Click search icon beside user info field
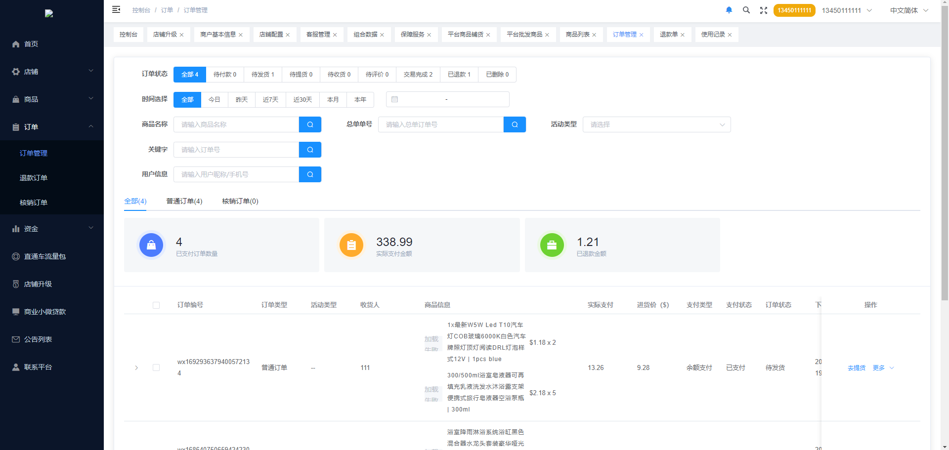Viewport: 949px width, 450px height. [310, 174]
